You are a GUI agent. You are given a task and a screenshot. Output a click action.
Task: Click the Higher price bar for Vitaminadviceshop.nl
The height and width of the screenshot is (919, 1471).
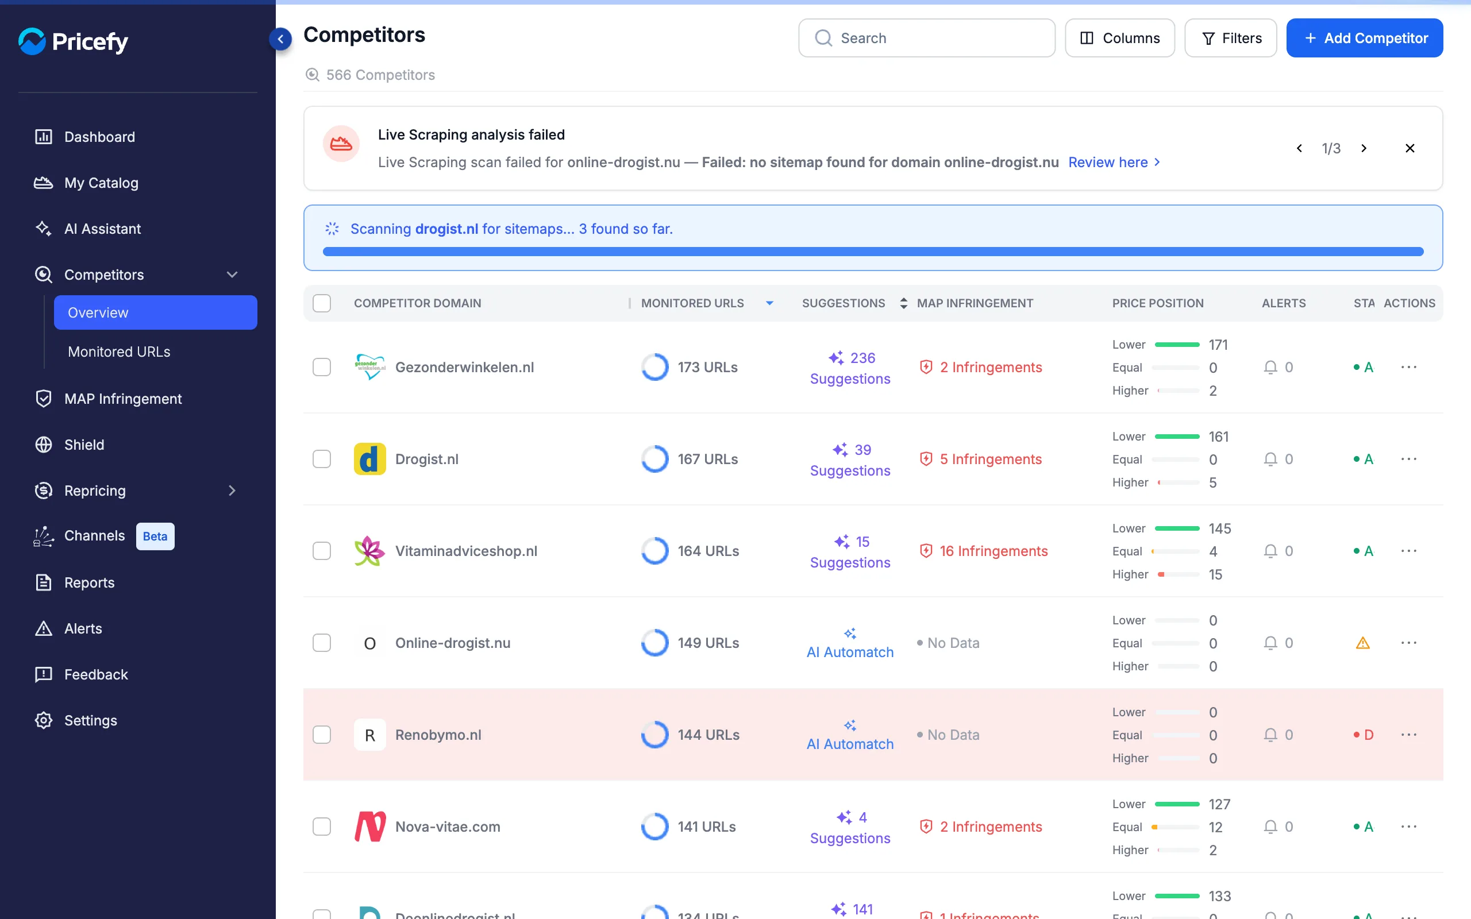[1178, 574]
